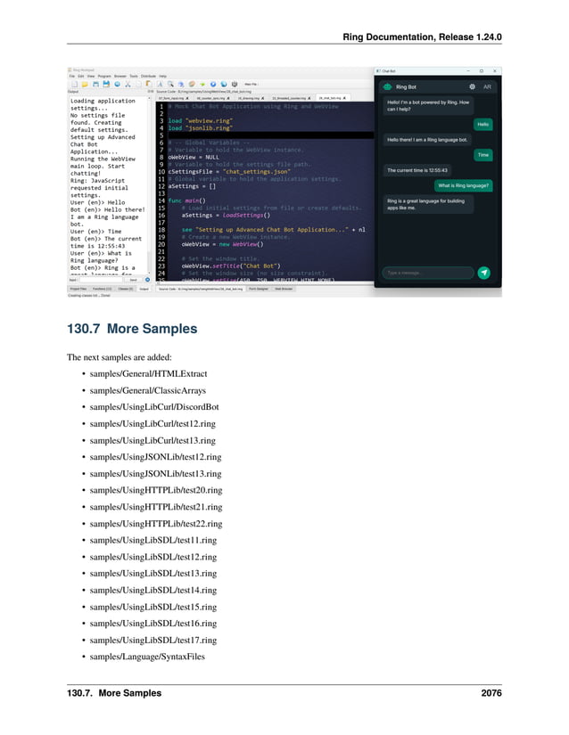Click the green "Hello" chat bubble
The height and width of the screenshot is (735, 569).
(x=483, y=124)
